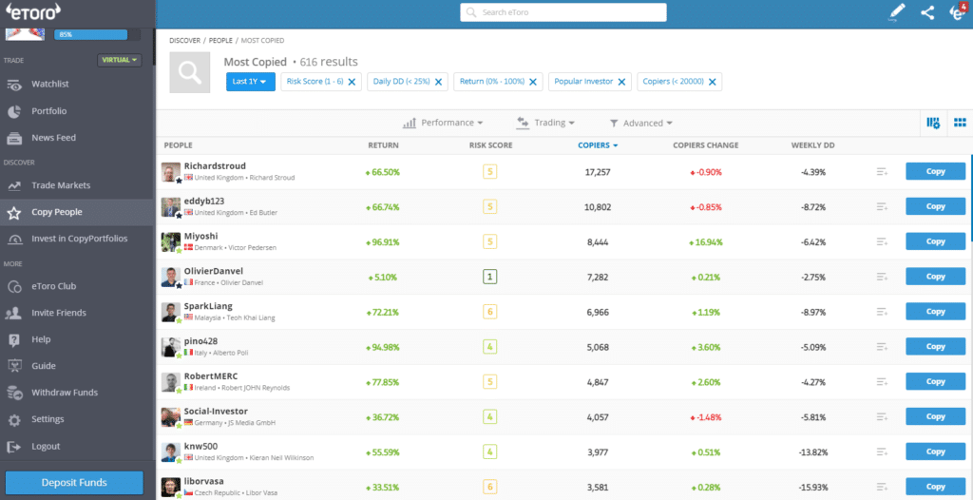Click OlivierDanvel risk score 1 badge

click(490, 277)
